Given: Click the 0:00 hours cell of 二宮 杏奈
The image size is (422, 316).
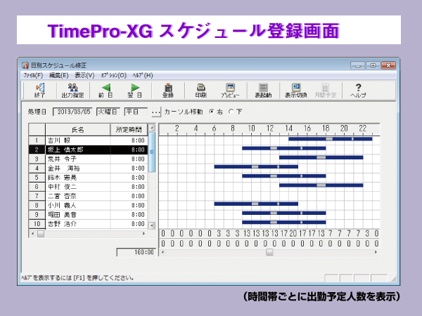Looking at the screenshot, I should 129,196.
